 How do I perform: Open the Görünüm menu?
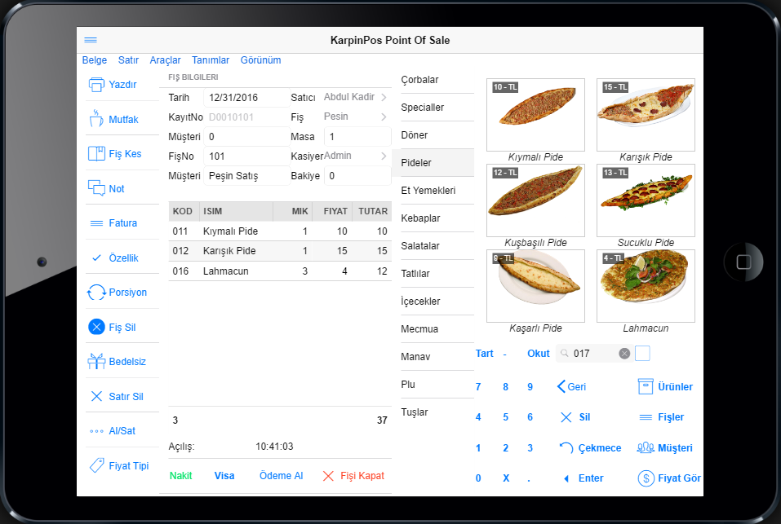[260, 60]
